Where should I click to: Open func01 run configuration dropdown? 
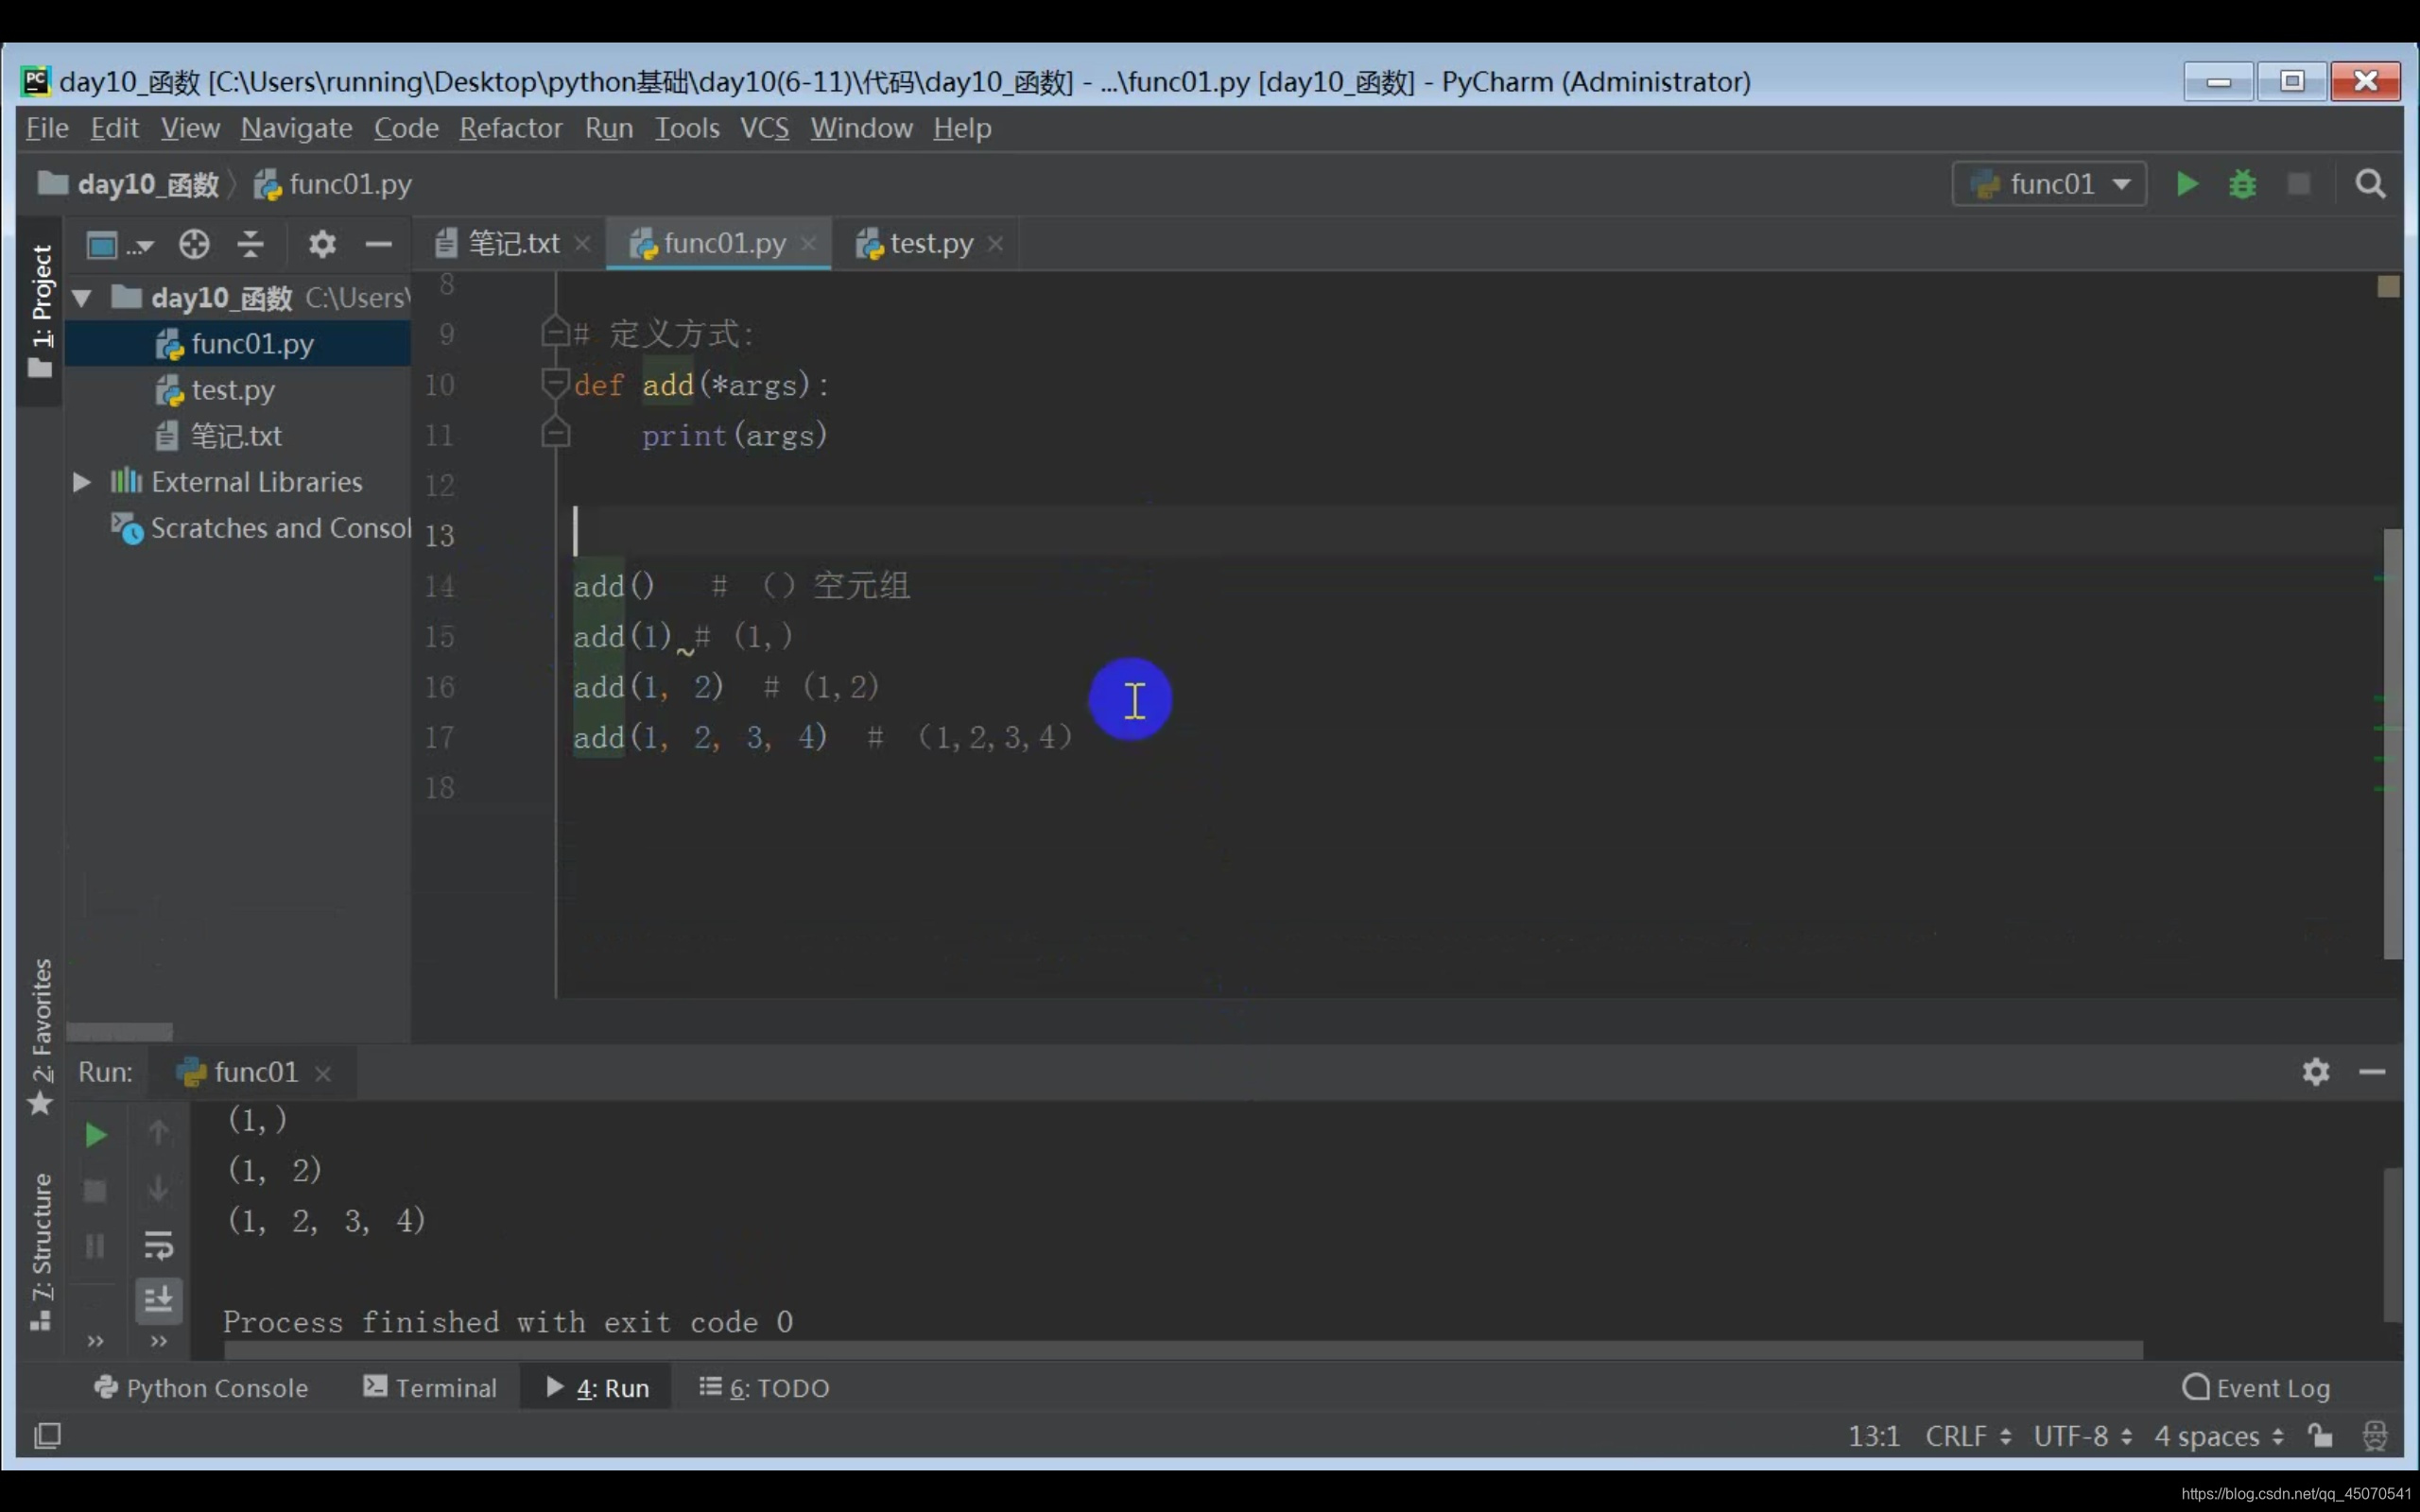[x=2049, y=184]
